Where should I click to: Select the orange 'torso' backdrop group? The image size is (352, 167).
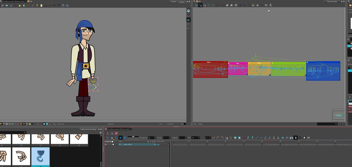[259, 69]
